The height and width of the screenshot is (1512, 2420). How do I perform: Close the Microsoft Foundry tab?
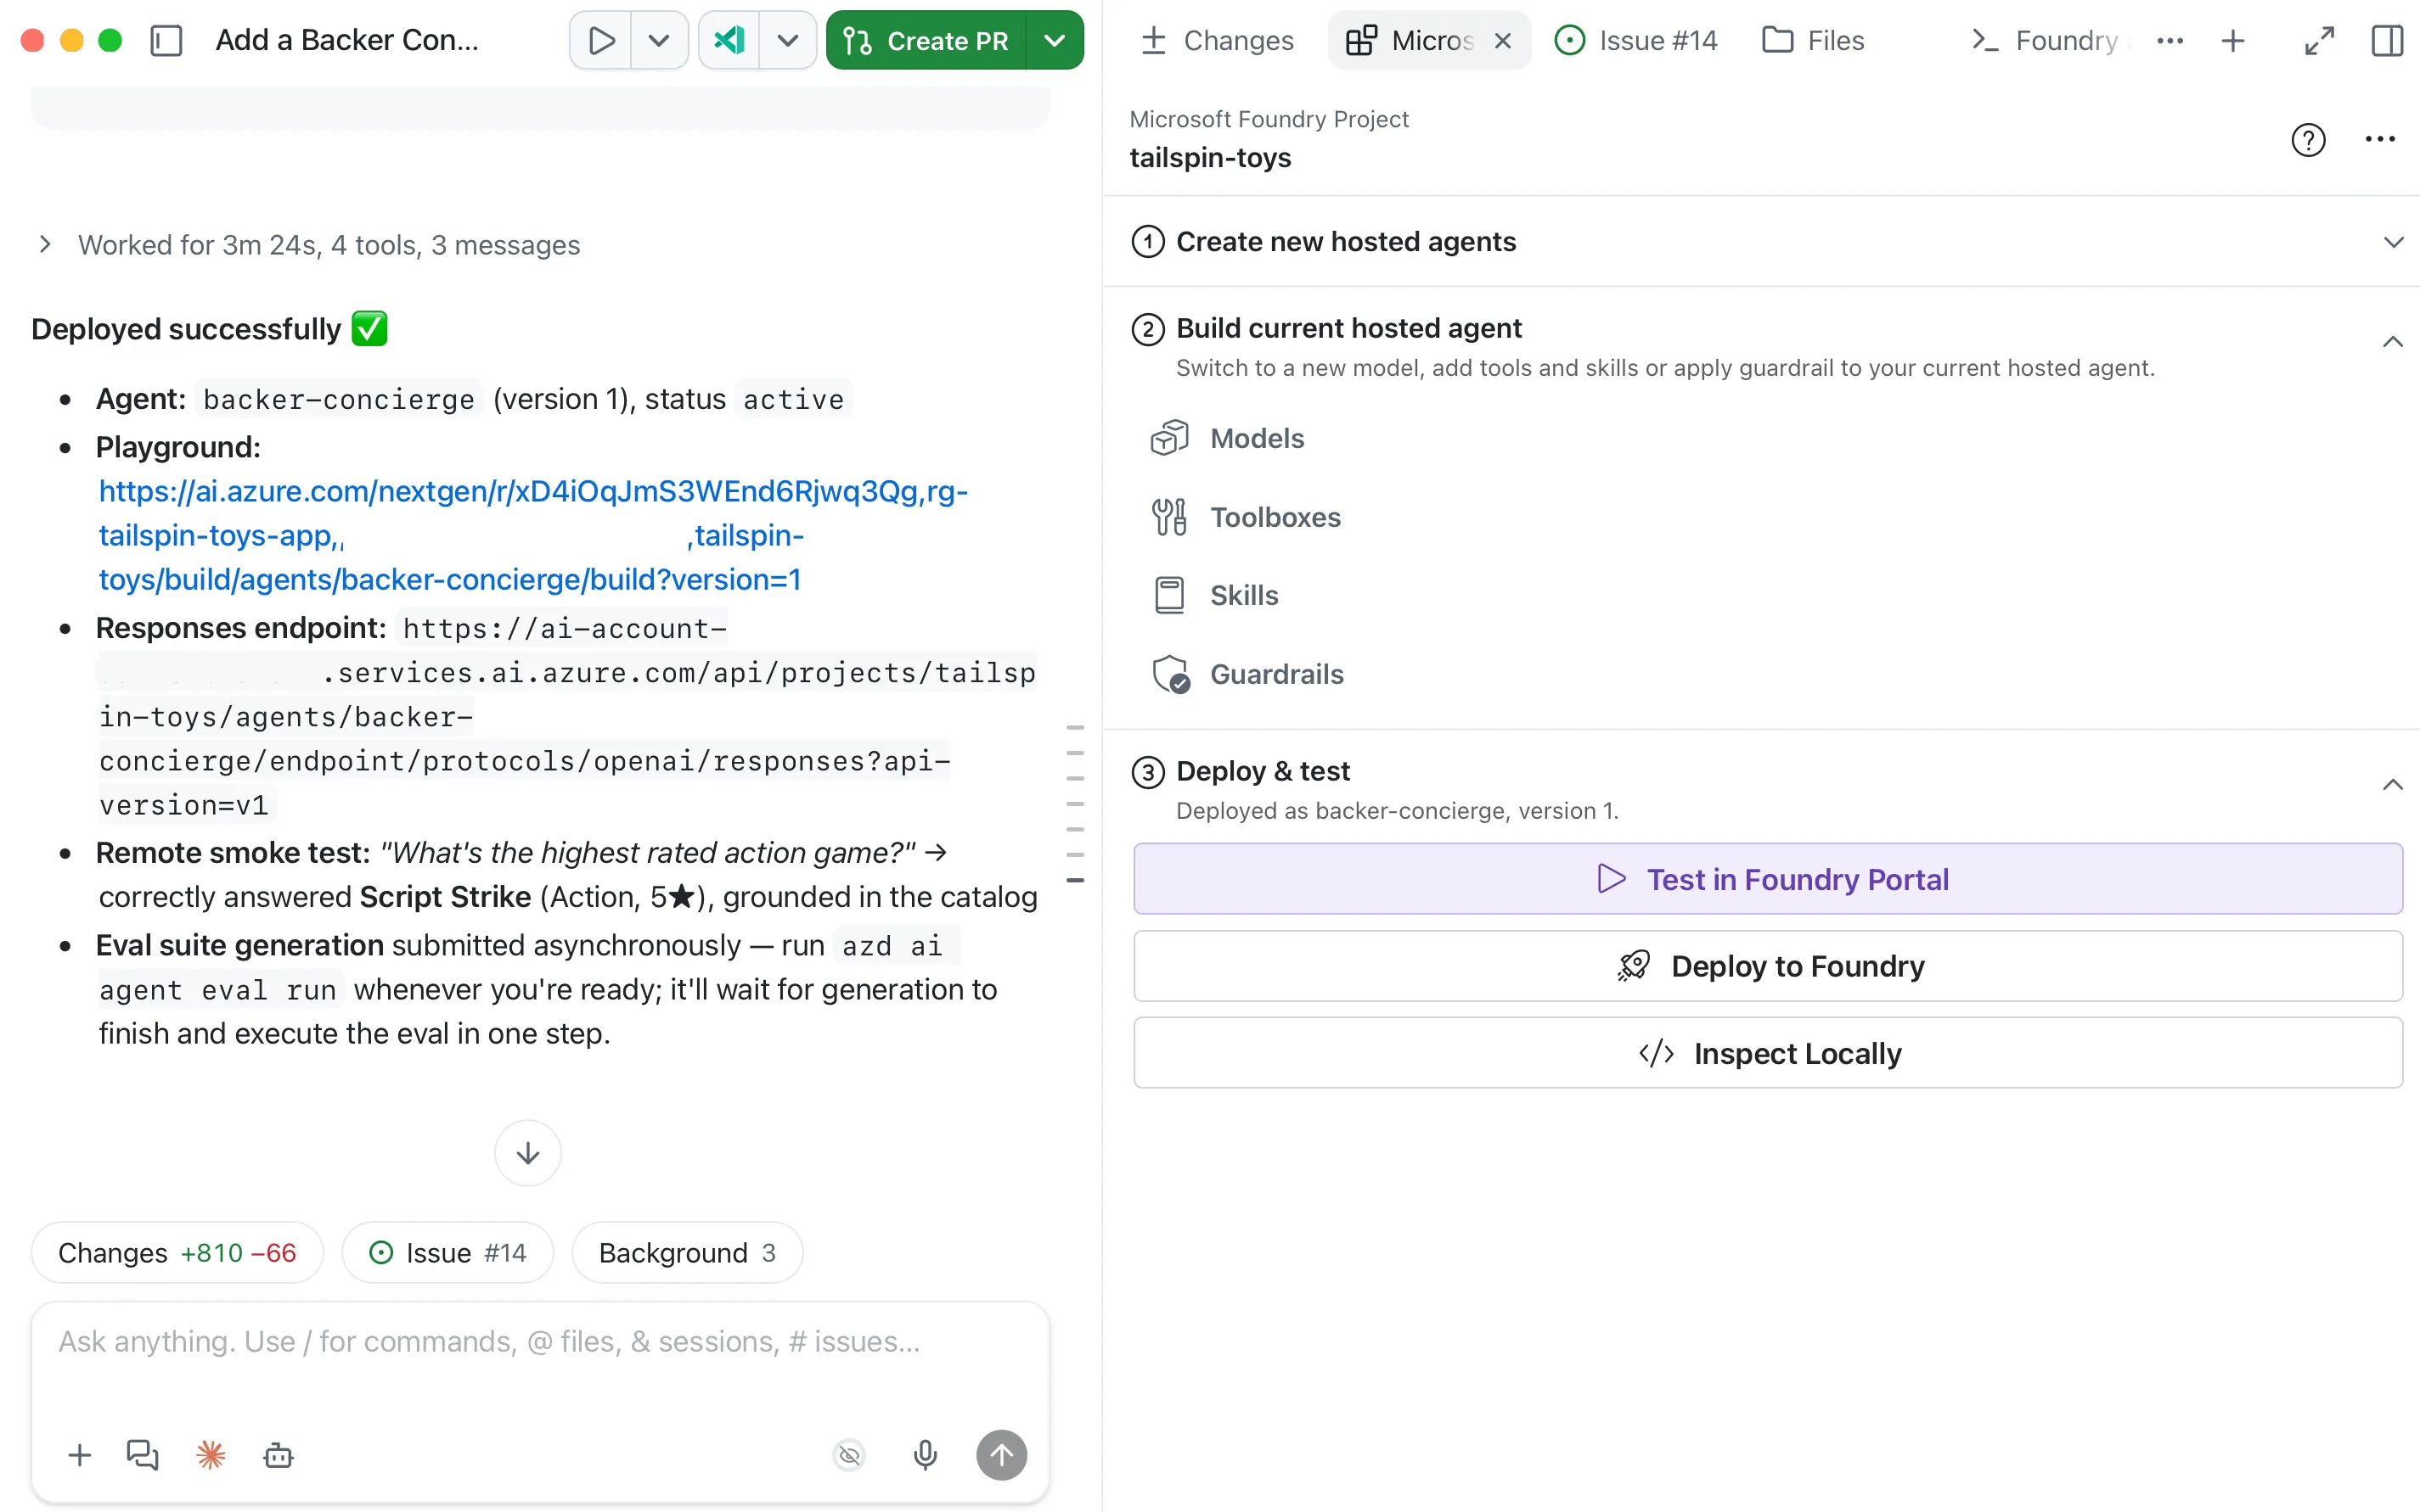[1503, 40]
